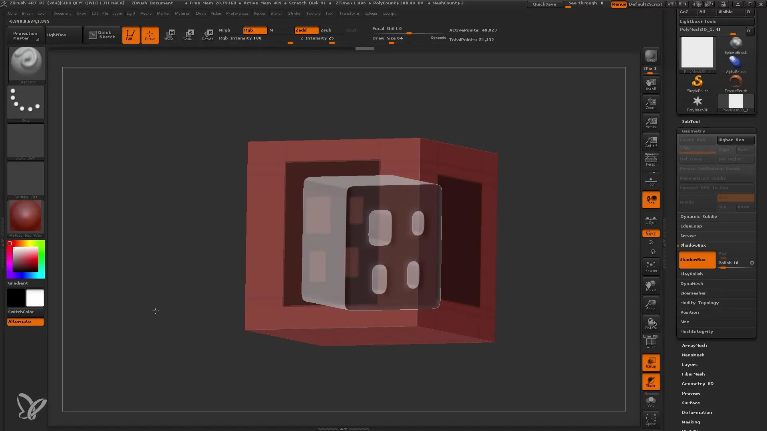
Task: Select the black secondary color swatch
Action: coord(16,298)
